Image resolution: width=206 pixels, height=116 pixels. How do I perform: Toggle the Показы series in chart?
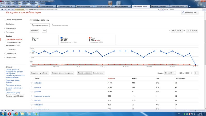[x=66, y=38]
